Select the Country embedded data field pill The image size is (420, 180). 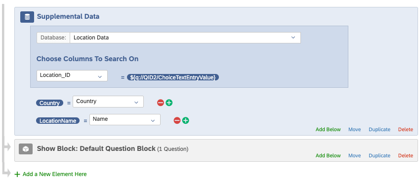[50, 103]
